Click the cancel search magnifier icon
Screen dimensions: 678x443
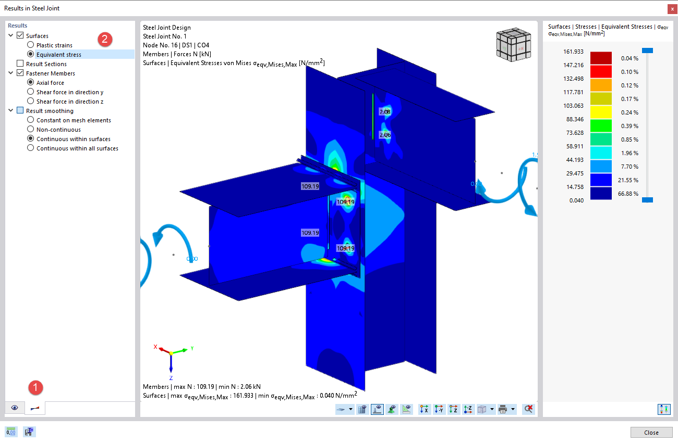528,409
